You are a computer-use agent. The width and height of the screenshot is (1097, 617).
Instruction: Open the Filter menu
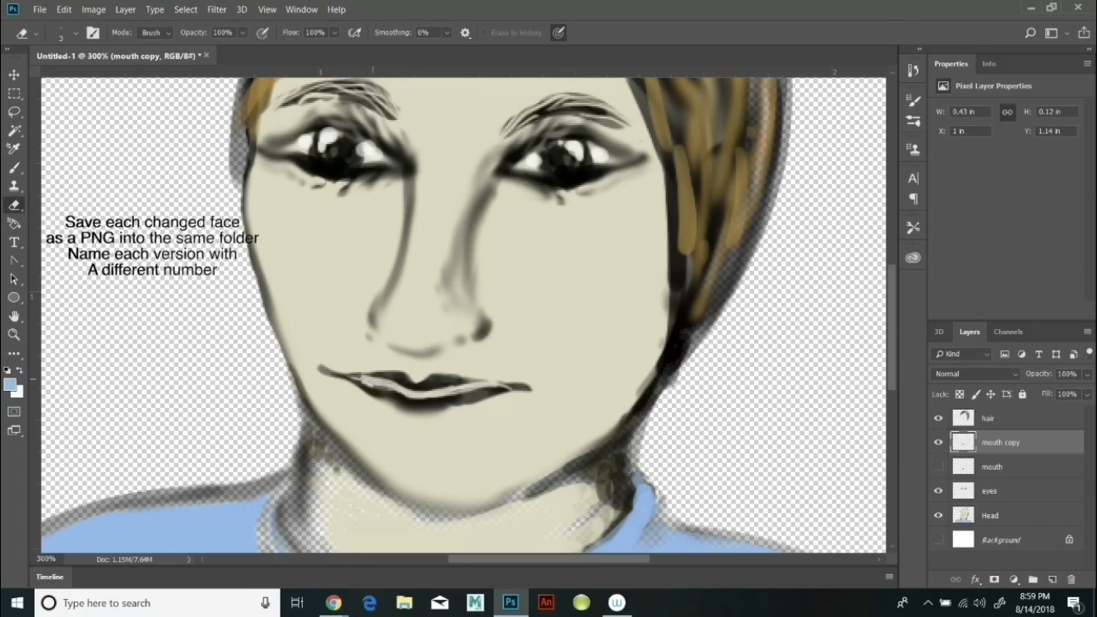[216, 9]
